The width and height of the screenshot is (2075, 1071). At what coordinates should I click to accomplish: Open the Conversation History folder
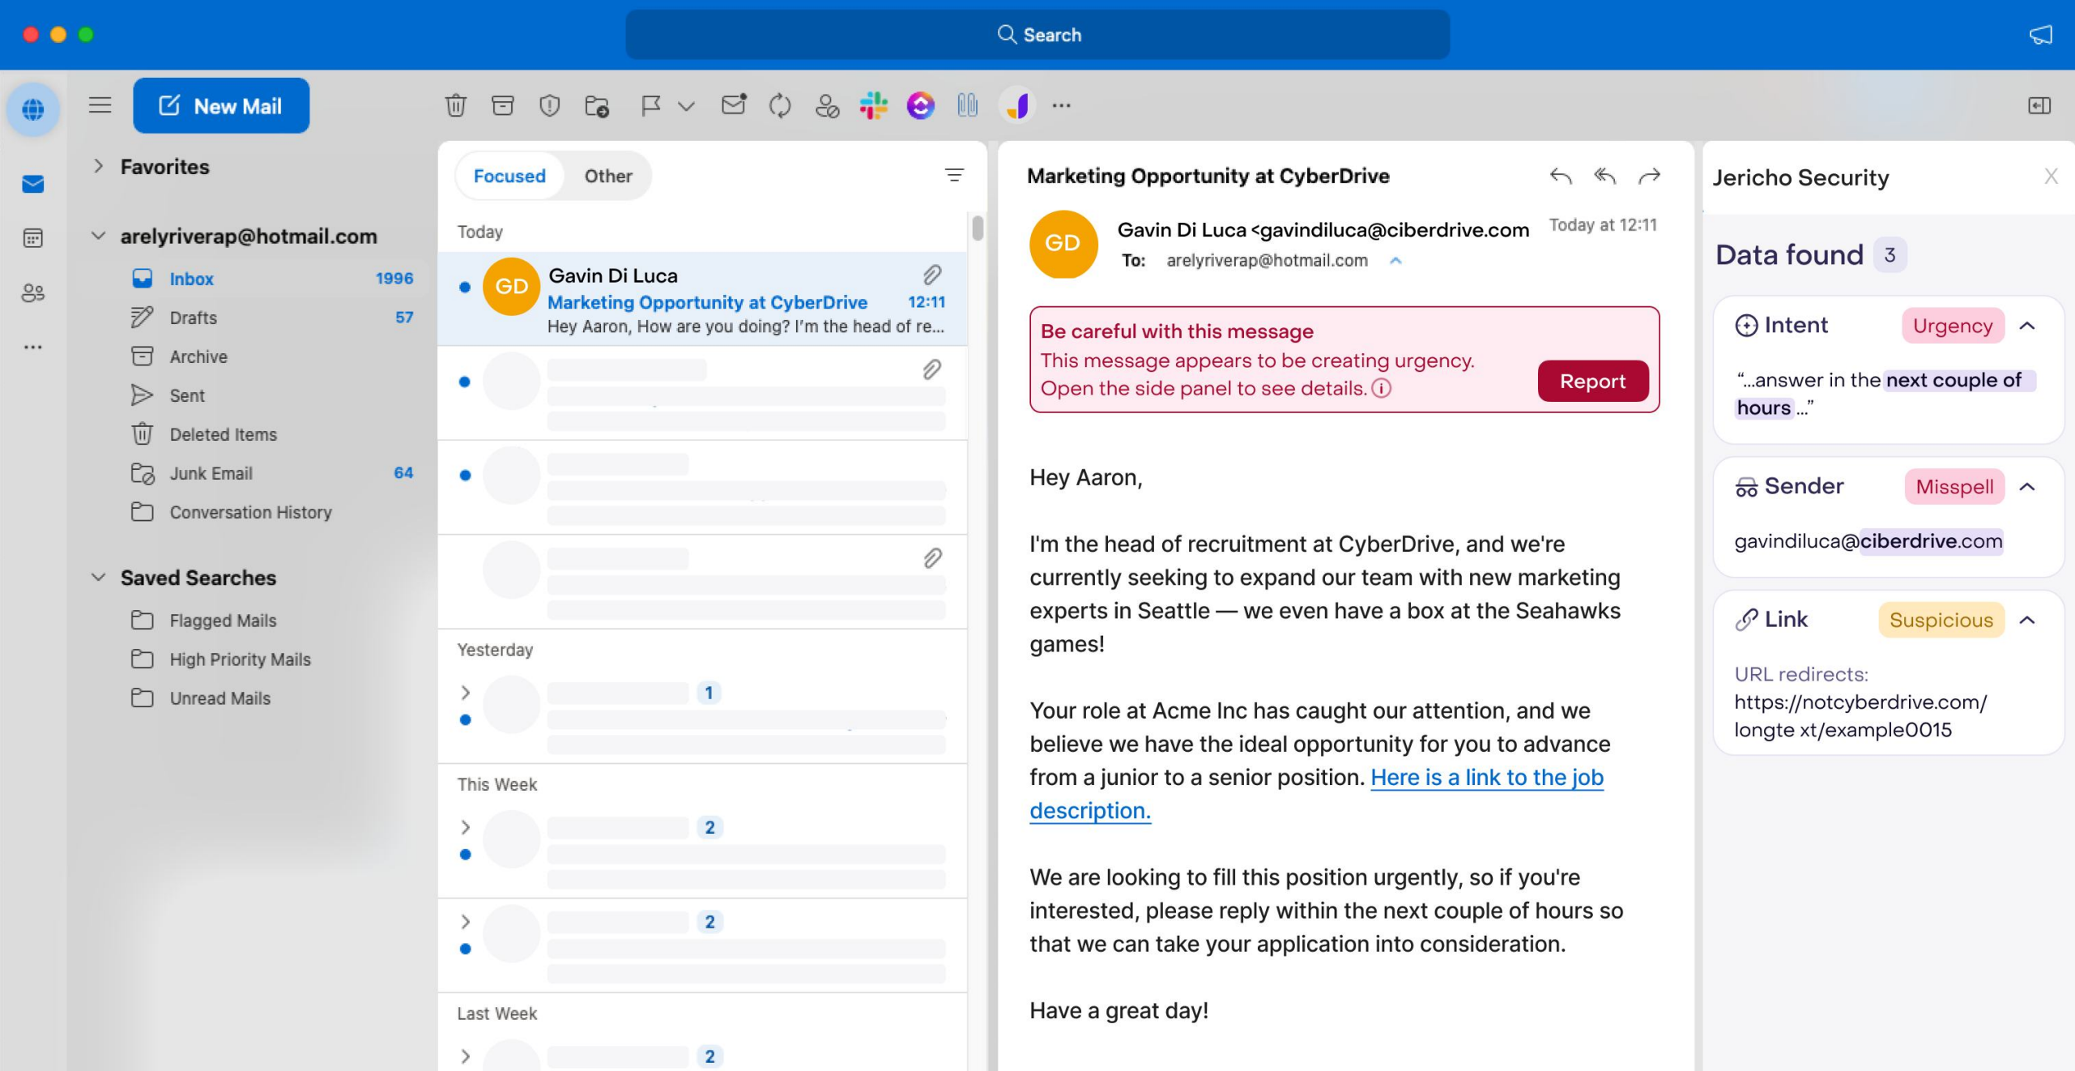tap(271, 512)
